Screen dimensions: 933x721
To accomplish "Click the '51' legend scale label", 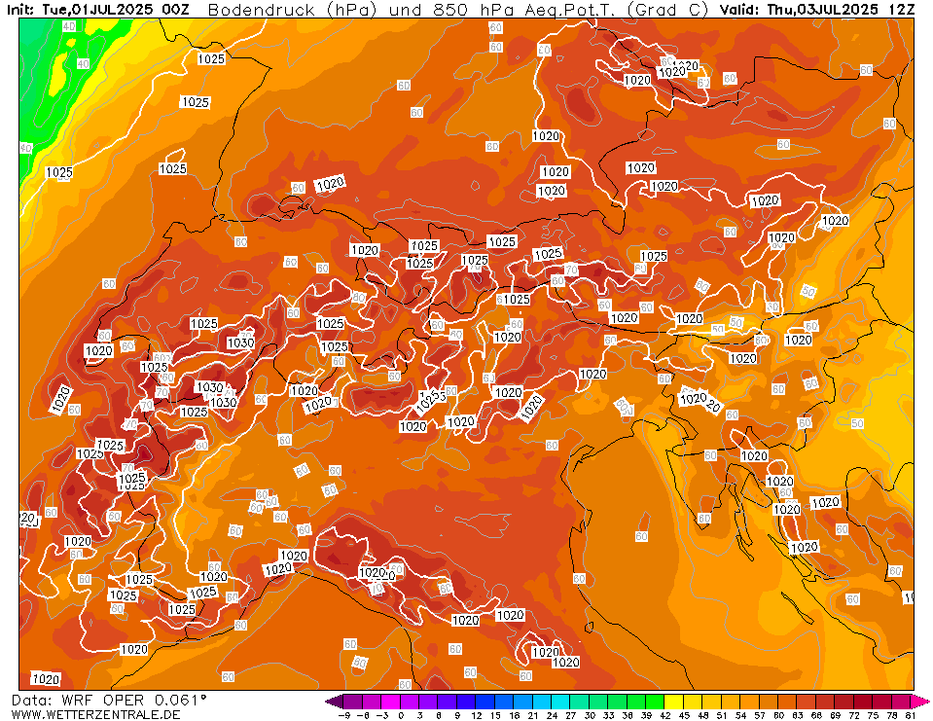I will pyautogui.click(x=722, y=715).
